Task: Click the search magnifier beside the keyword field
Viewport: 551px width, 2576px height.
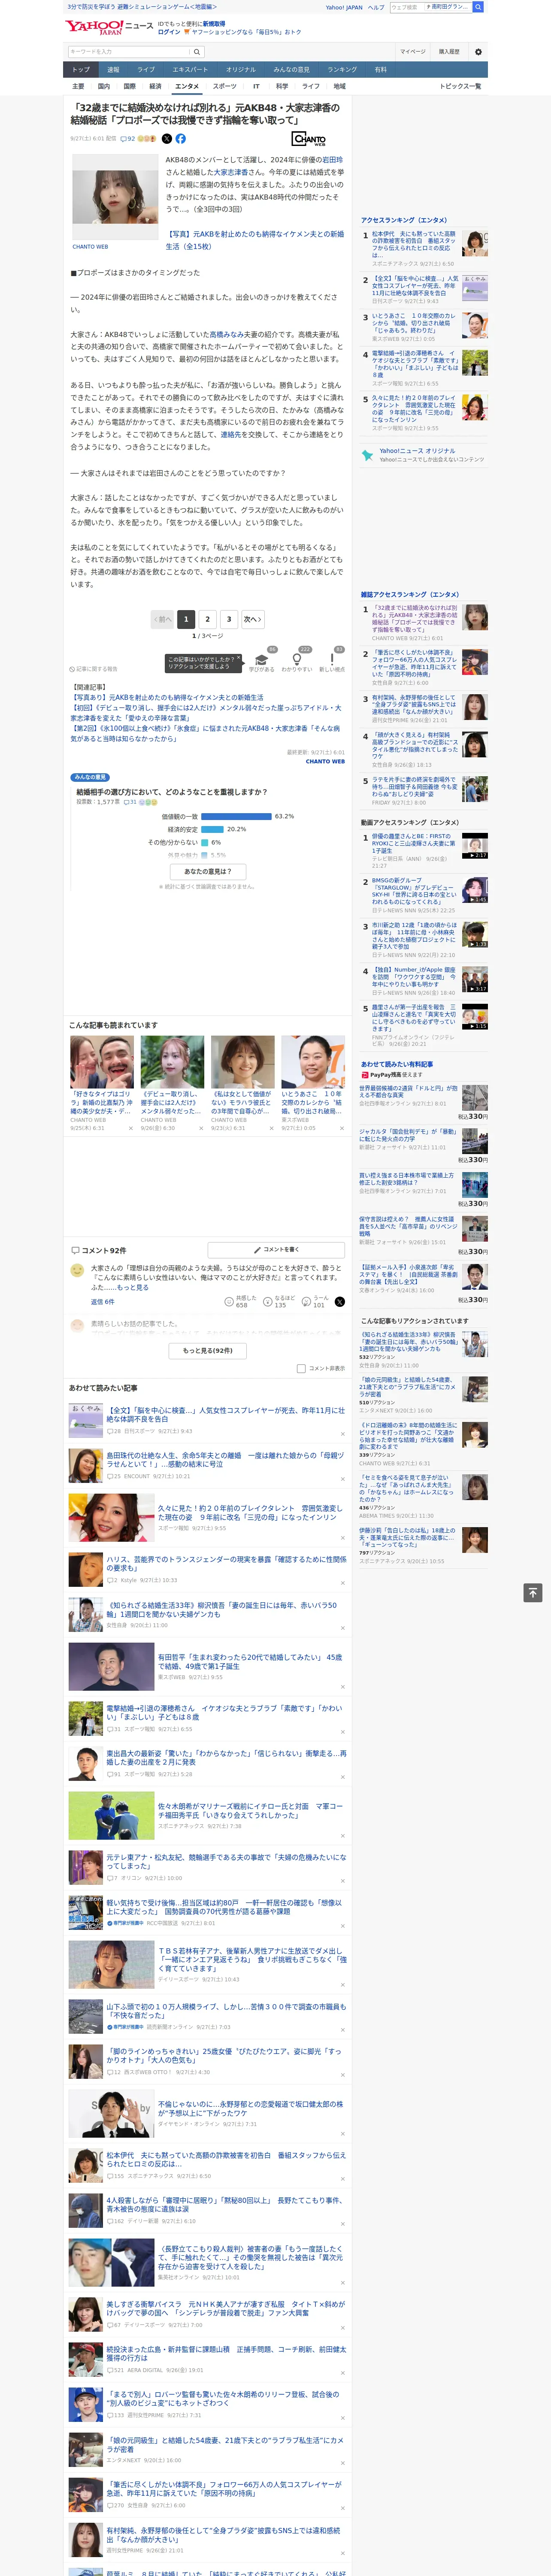Action: coord(197,51)
